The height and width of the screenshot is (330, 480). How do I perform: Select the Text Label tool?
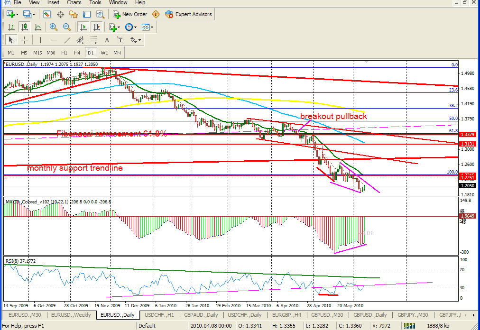tap(120, 40)
